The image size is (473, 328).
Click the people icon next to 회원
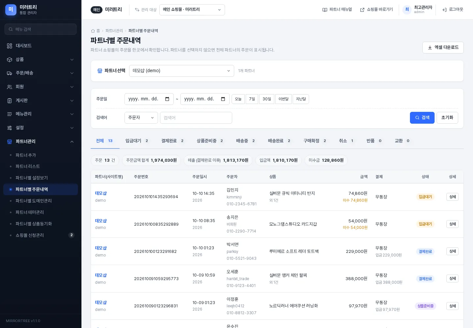pos(10,87)
